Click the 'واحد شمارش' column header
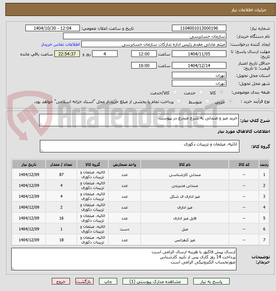This screenshot has width=276, height=291. click(124, 164)
